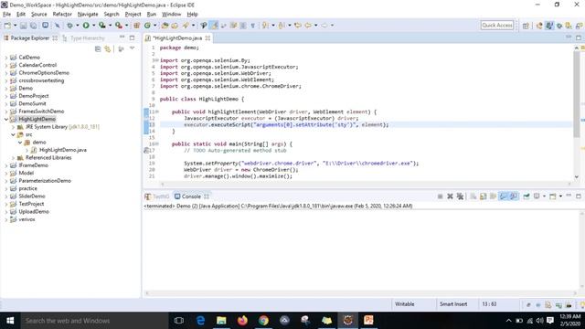This screenshot has width=585, height=329.
Task: Expand the SliderDemo project
Action: tap(6, 196)
